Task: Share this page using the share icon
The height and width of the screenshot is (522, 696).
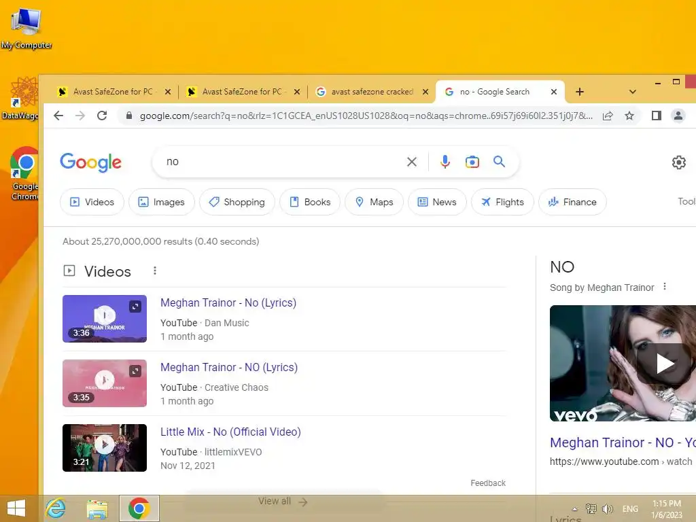Action: click(x=608, y=116)
